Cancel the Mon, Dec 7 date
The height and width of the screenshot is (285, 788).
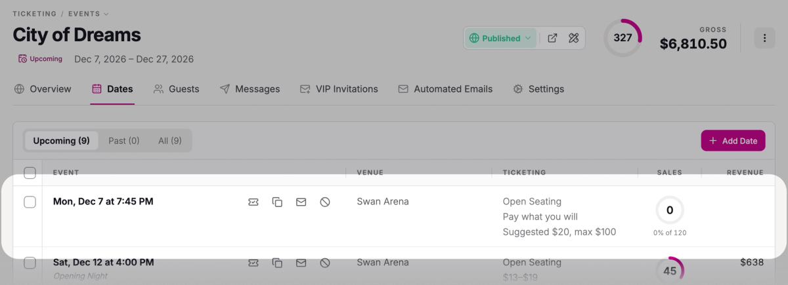click(x=324, y=202)
